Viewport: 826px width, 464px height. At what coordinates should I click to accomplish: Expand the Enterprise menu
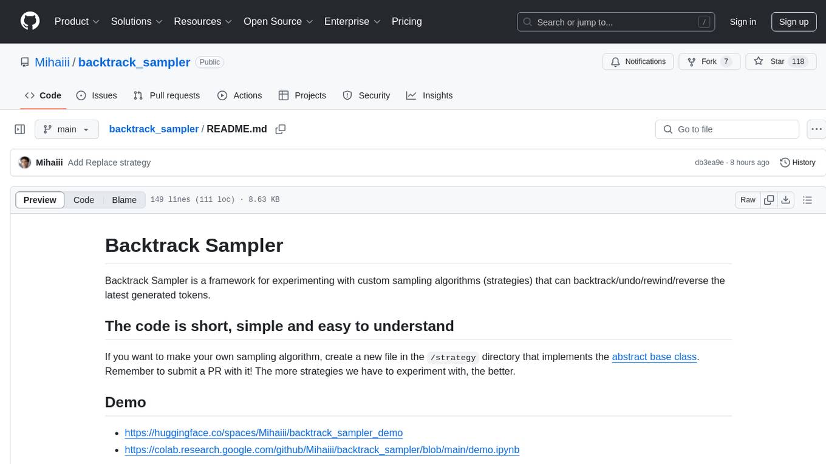(x=352, y=21)
